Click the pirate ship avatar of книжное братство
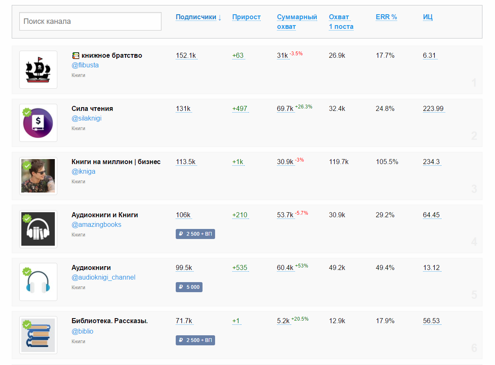The width and height of the screenshot is (495, 365). click(38, 69)
